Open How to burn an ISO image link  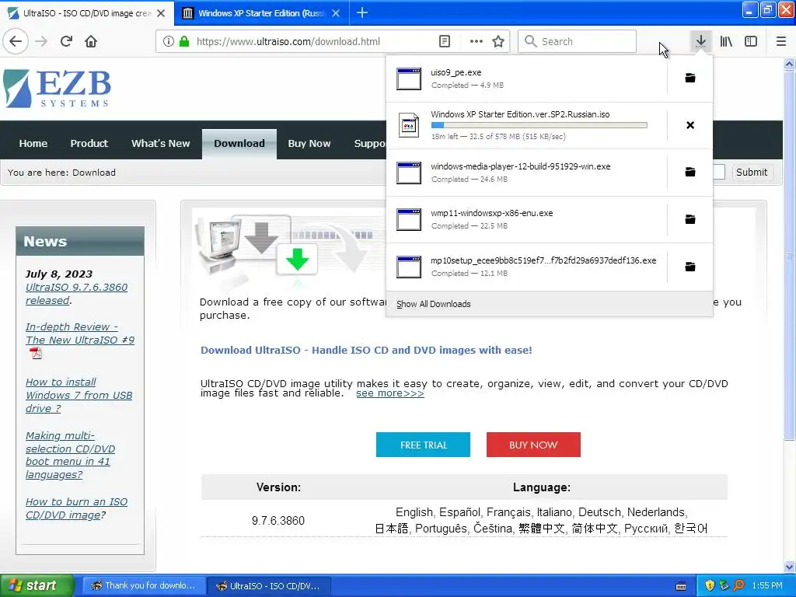[76, 508]
